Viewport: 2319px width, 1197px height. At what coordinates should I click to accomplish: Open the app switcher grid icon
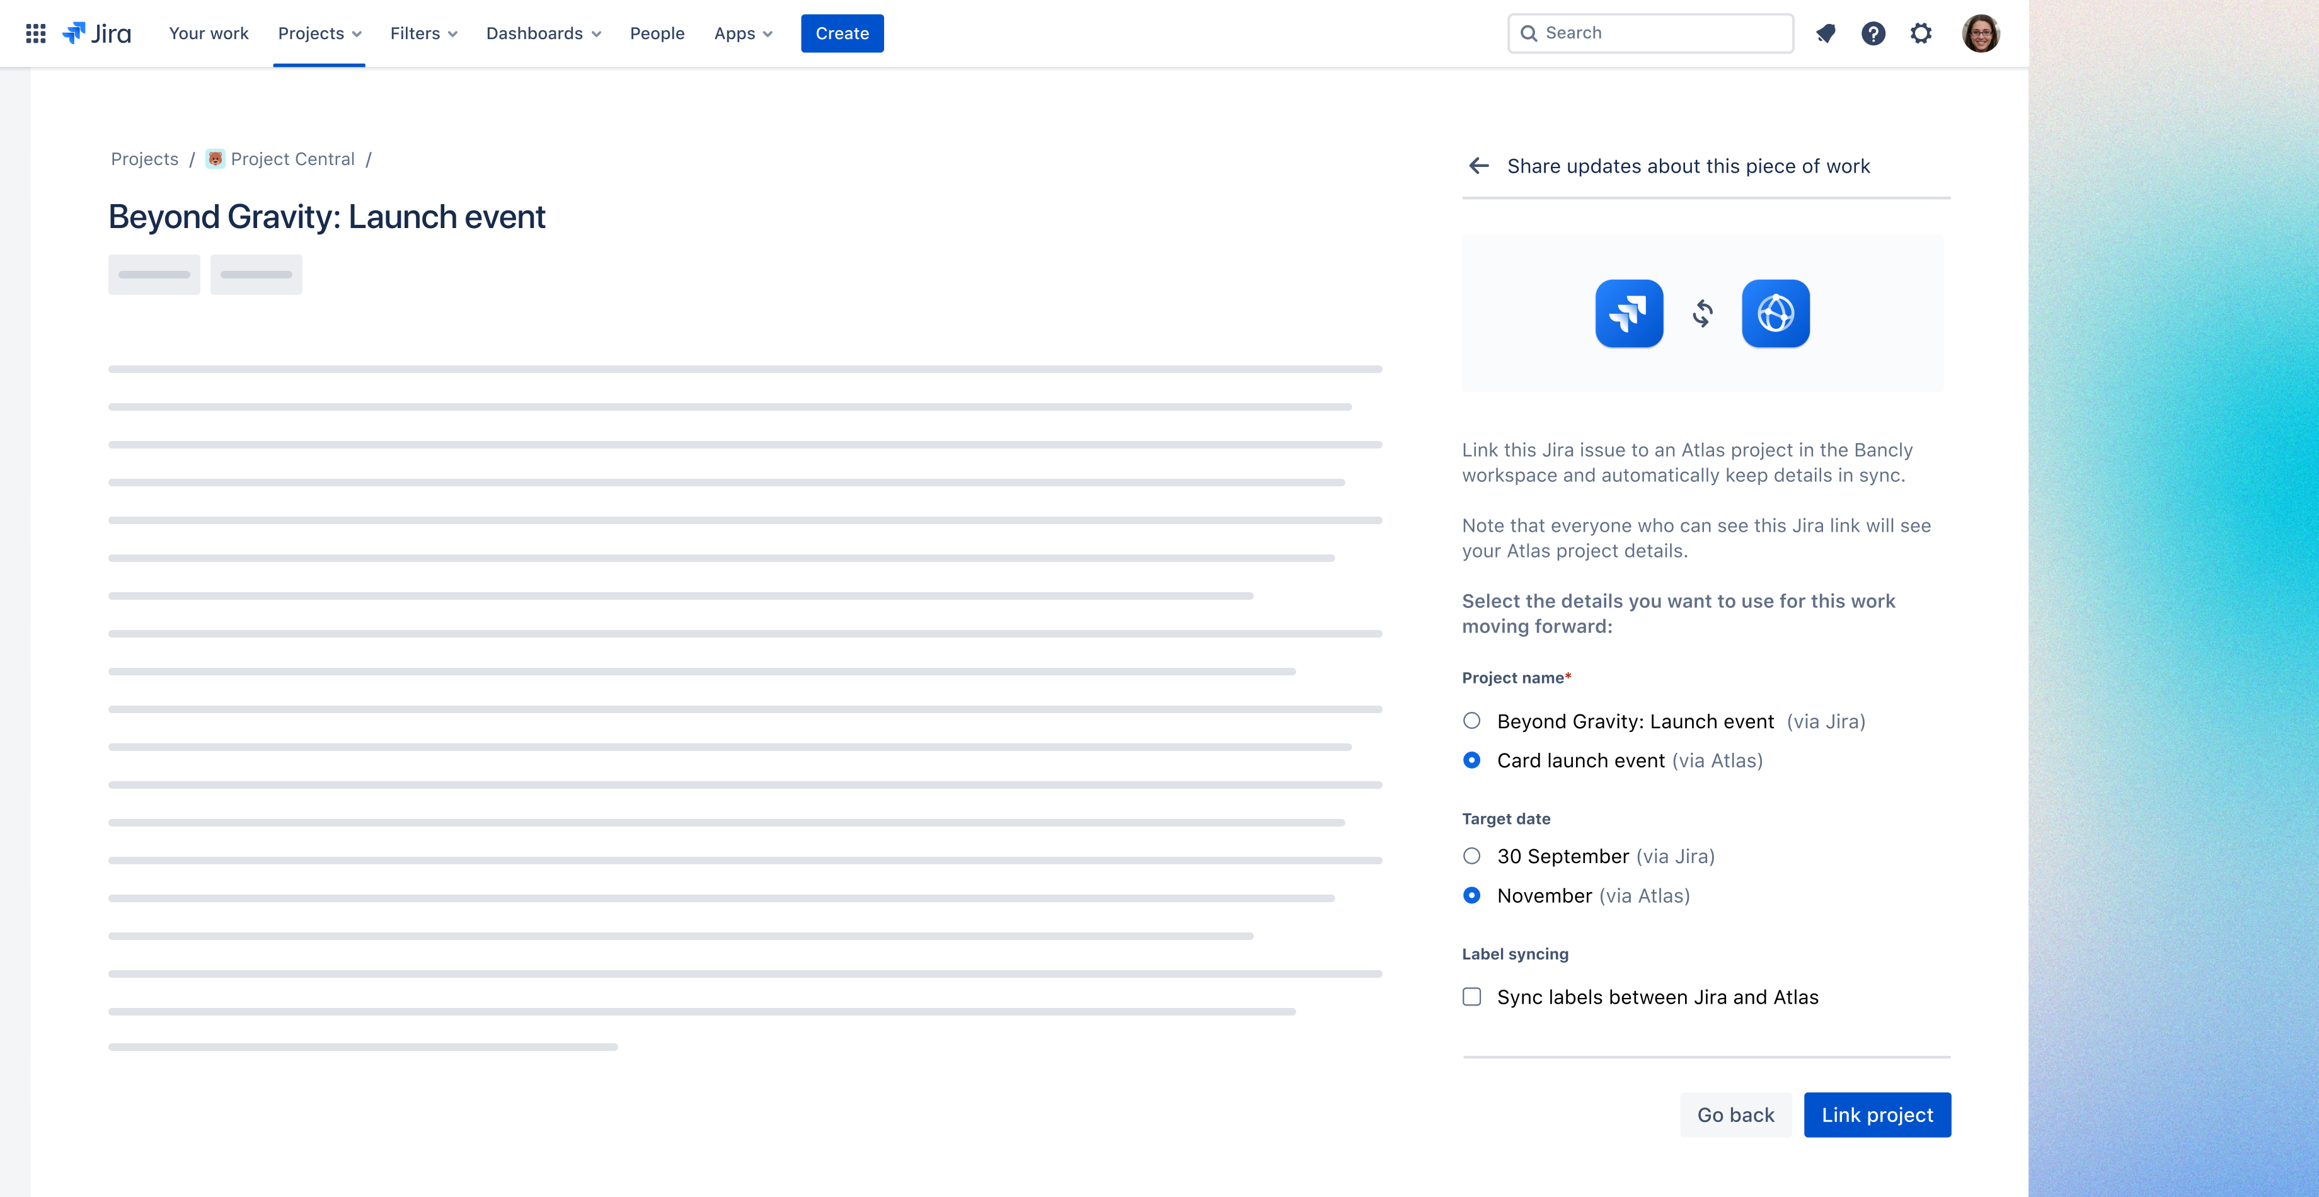point(36,33)
